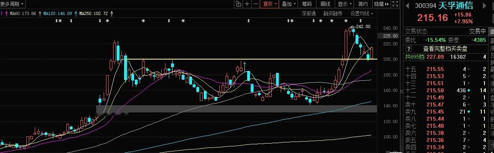Open 设置均线 moving average settings
The width and height of the screenshot is (494, 153).
[x=362, y=13]
